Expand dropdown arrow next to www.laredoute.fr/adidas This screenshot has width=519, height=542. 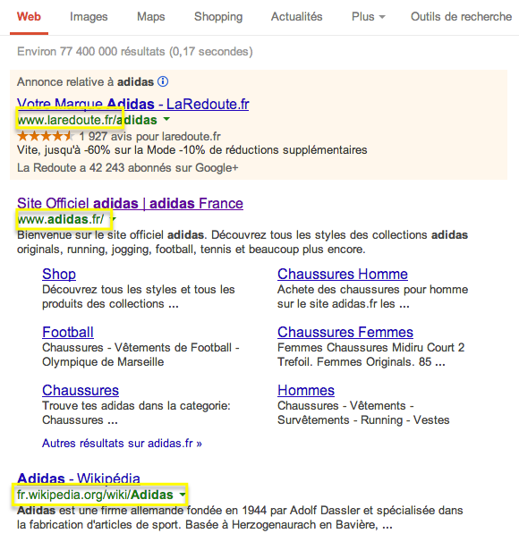coord(166,119)
